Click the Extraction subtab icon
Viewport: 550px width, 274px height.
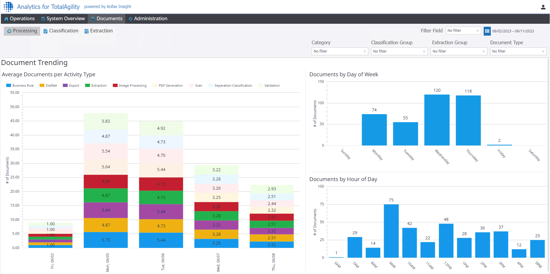point(87,31)
